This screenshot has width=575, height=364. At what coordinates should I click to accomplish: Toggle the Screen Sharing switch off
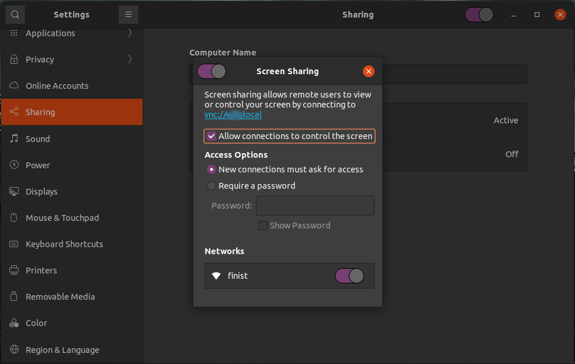(x=212, y=71)
